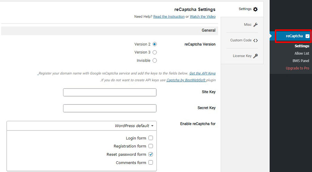Image resolution: width=312 pixels, height=172 pixels.
Task: Focus the Site Key input field
Action: pos(110,92)
